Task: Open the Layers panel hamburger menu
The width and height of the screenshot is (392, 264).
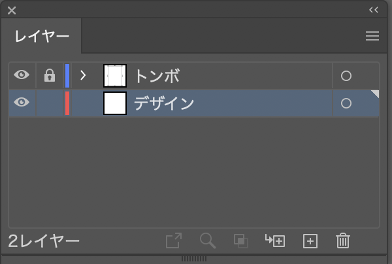Action: (372, 36)
